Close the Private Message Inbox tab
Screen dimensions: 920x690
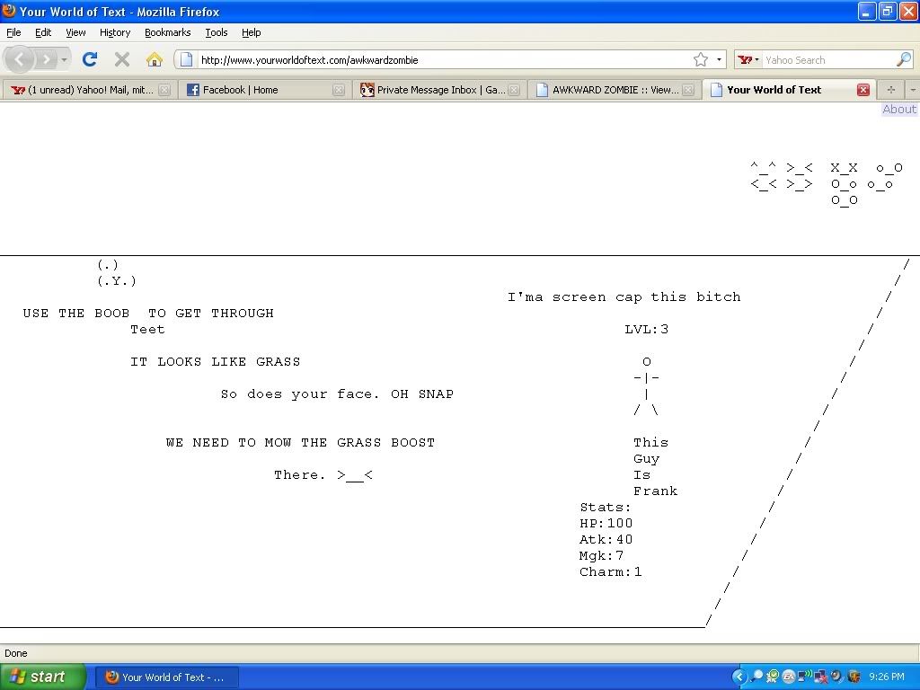tap(514, 90)
